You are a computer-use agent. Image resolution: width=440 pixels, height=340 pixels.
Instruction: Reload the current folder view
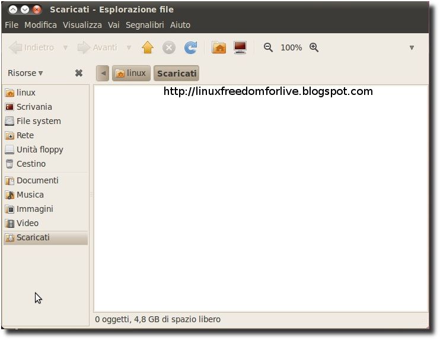tap(191, 47)
